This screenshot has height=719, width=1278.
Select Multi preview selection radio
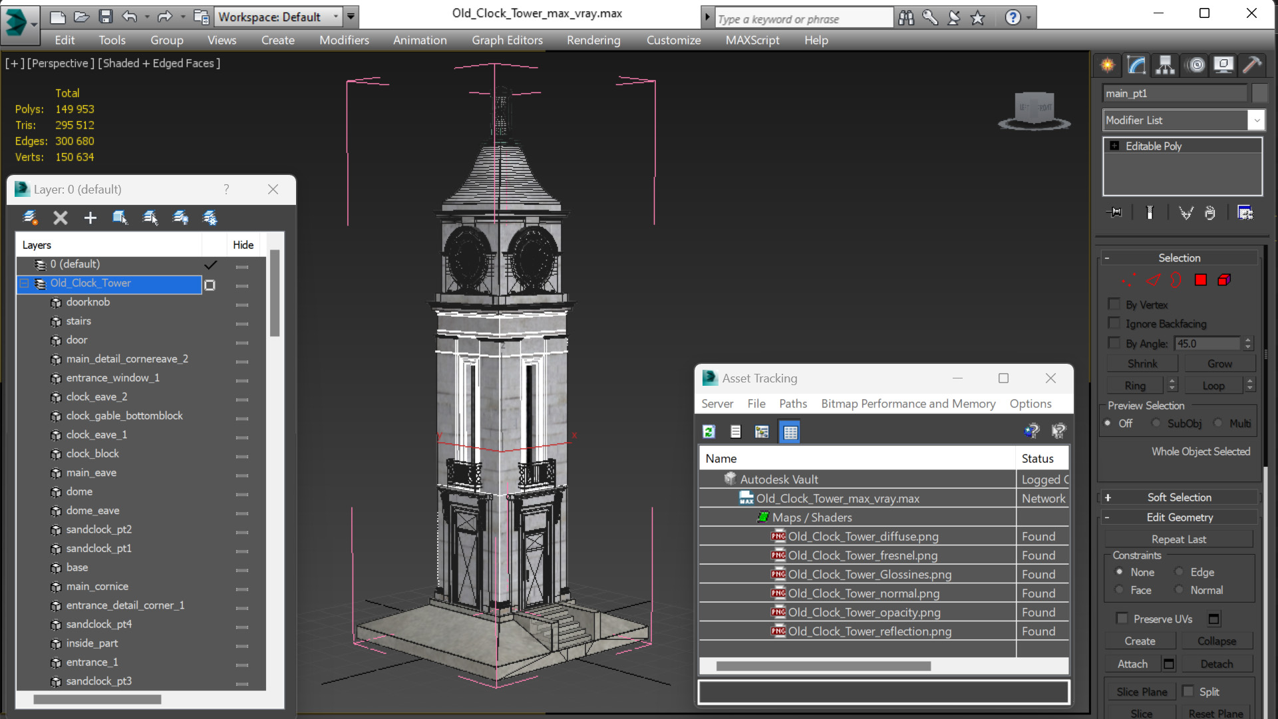click(1218, 423)
